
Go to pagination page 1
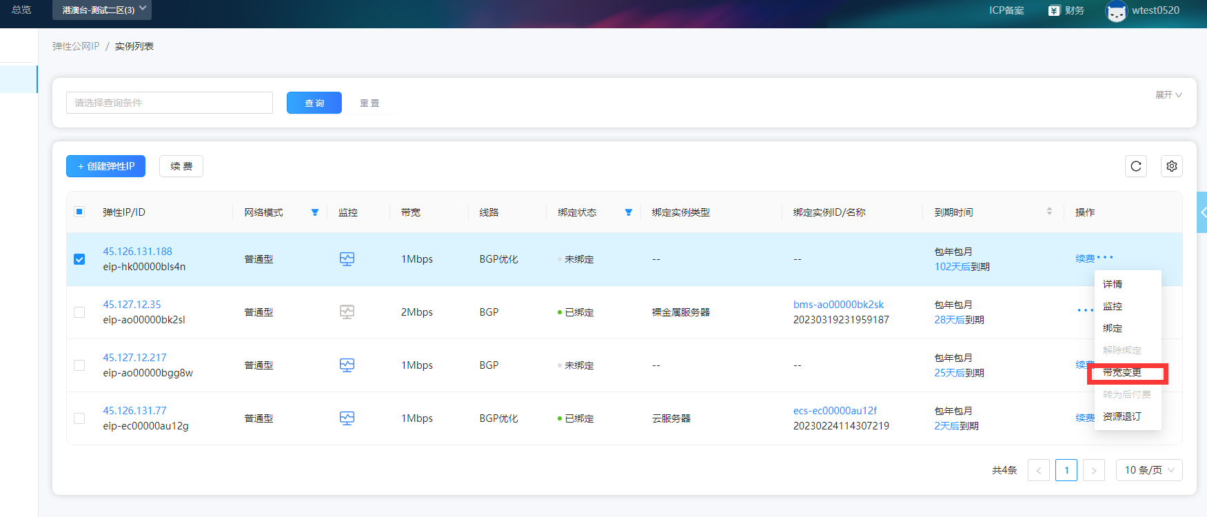(1066, 470)
